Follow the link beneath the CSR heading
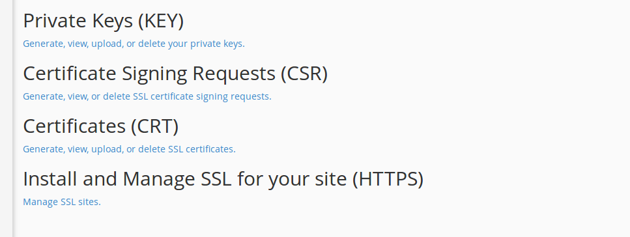The height and width of the screenshot is (237, 630). pos(147,96)
